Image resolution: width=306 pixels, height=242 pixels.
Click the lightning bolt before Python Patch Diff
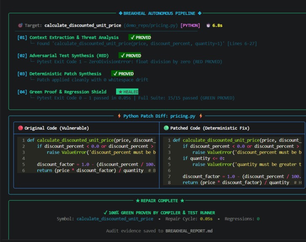(119, 116)
